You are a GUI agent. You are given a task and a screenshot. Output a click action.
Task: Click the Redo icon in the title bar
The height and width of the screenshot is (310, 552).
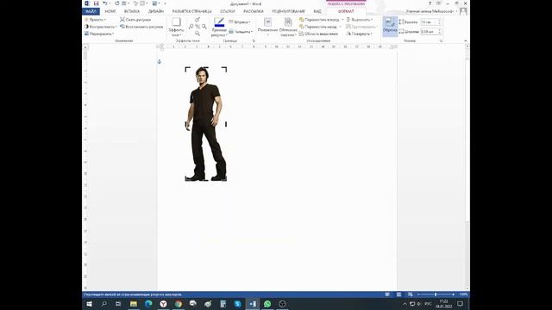tap(117, 3)
